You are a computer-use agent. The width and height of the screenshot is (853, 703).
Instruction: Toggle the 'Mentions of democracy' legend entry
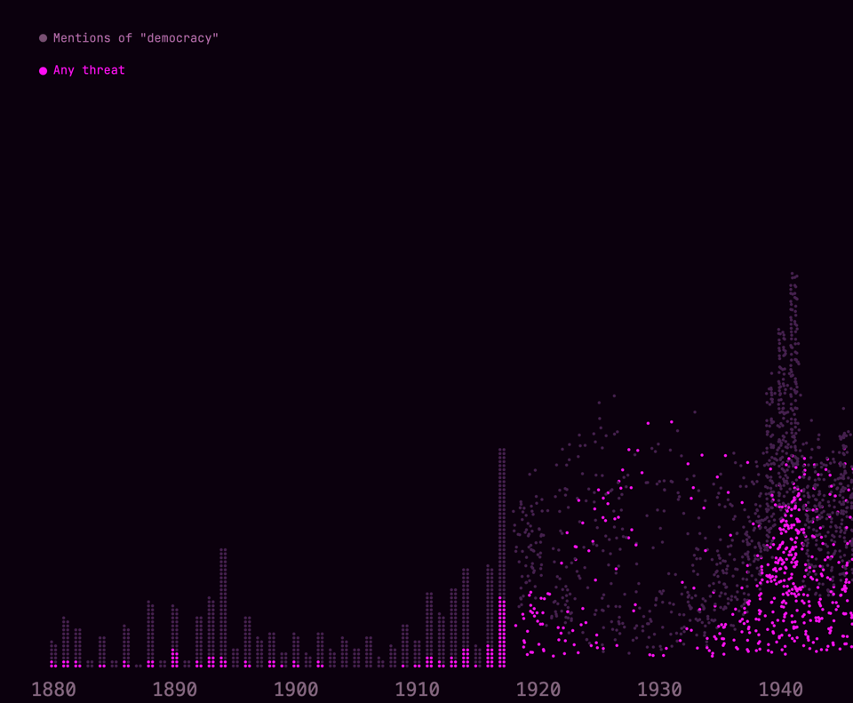pyautogui.click(x=136, y=37)
